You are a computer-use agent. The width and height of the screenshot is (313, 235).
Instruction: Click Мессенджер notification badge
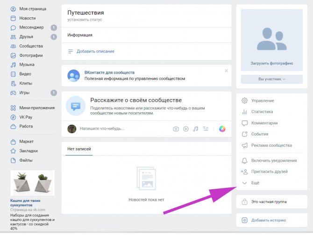pos(54,28)
